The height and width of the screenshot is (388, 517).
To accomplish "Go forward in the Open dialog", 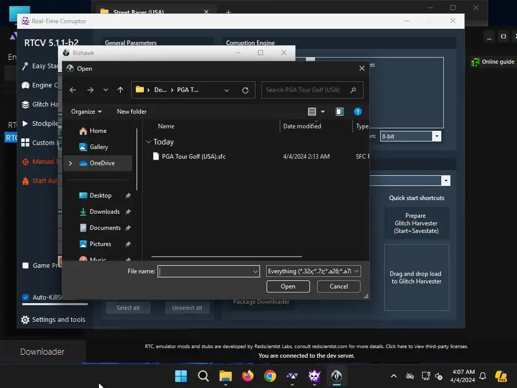I will 90,90.
